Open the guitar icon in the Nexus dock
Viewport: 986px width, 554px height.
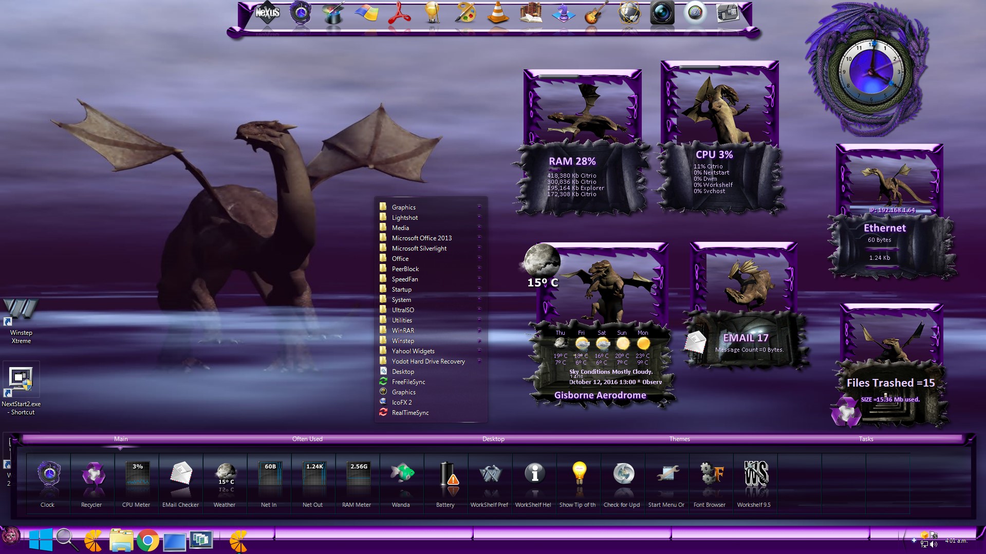[596, 13]
